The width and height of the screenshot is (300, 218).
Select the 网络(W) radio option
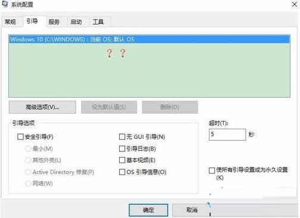pos(28,183)
